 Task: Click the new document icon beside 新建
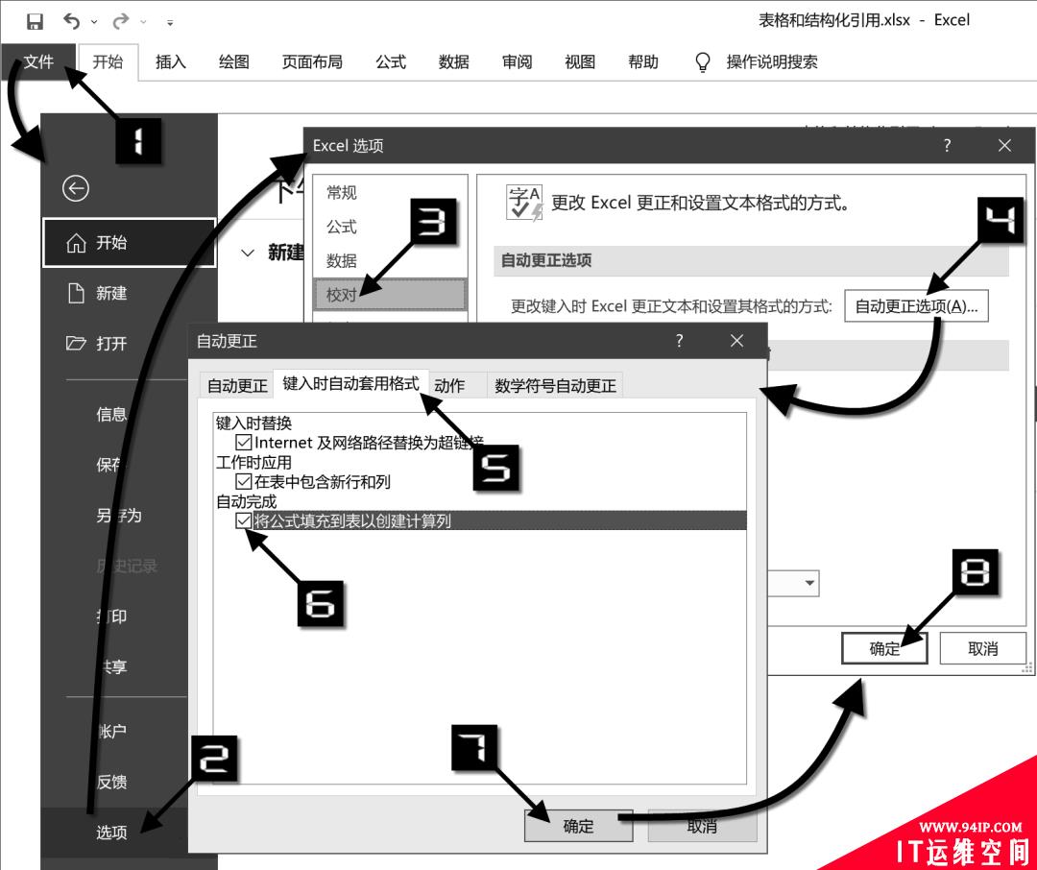point(76,293)
